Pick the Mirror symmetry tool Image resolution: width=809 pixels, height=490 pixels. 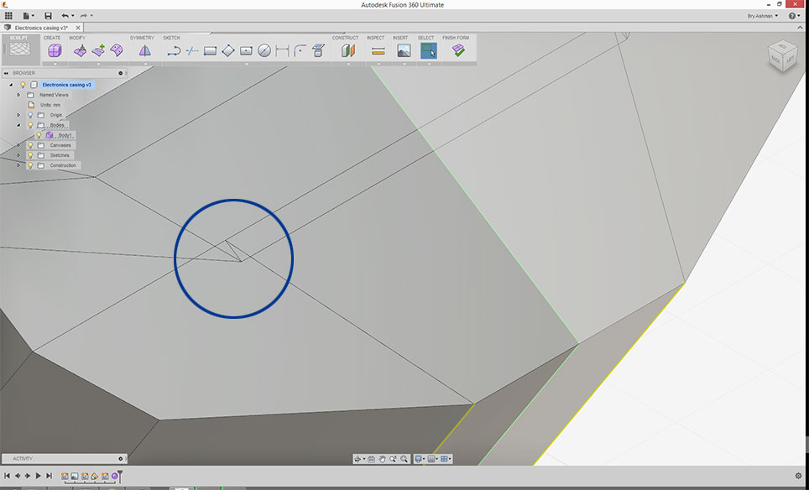click(x=145, y=50)
